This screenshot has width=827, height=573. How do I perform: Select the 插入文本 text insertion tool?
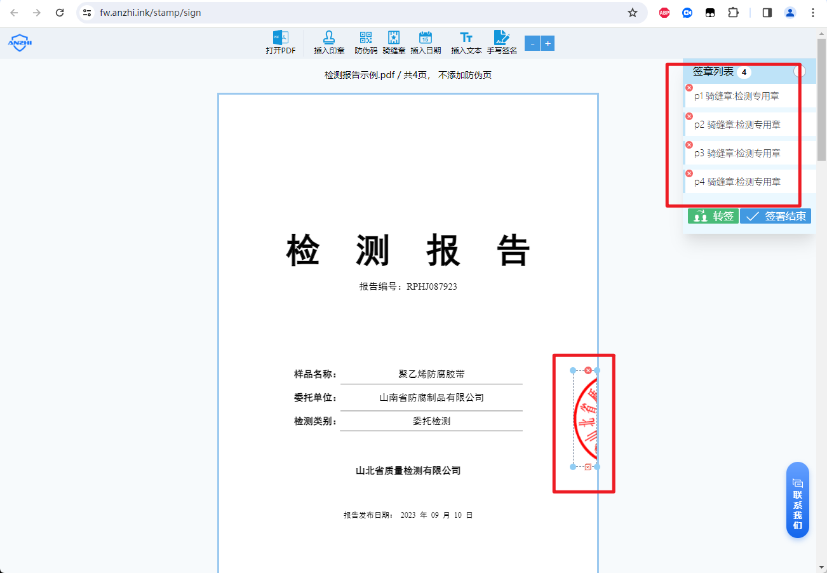pyautogui.click(x=466, y=43)
